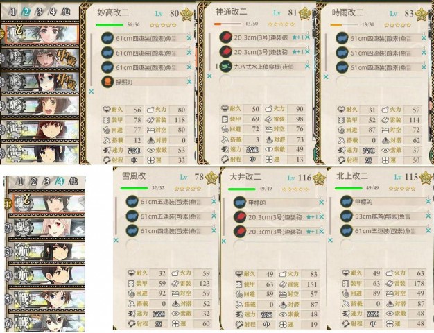Image resolution: width=434 pixels, height=333 pixels.
Task: Remove 探照灯 from 妙高改二 with X
Action: click(x=189, y=81)
